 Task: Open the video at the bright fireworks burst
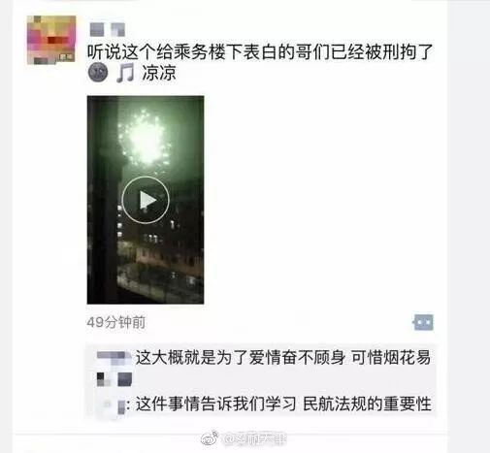click(x=145, y=137)
